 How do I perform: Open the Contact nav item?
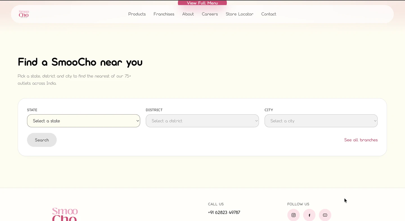(x=269, y=14)
